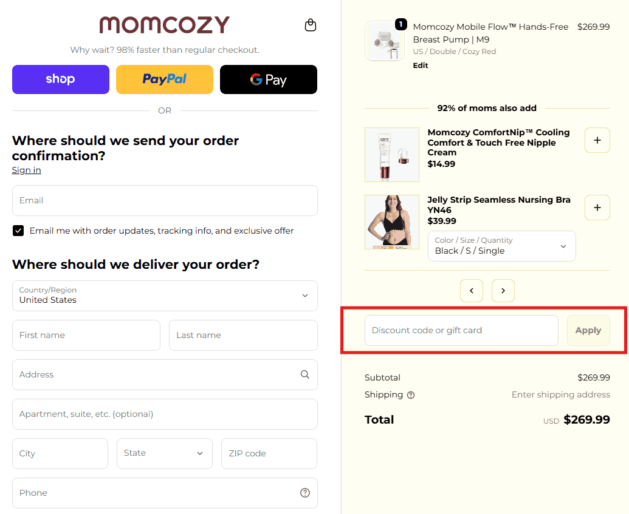Focus the Discount code or gift card field
Screen dimensions: 629x514
[461, 330]
